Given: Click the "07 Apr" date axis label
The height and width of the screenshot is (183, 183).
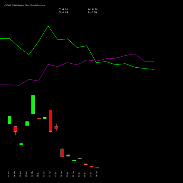Looking at the screenshot, I should pos(55,174).
